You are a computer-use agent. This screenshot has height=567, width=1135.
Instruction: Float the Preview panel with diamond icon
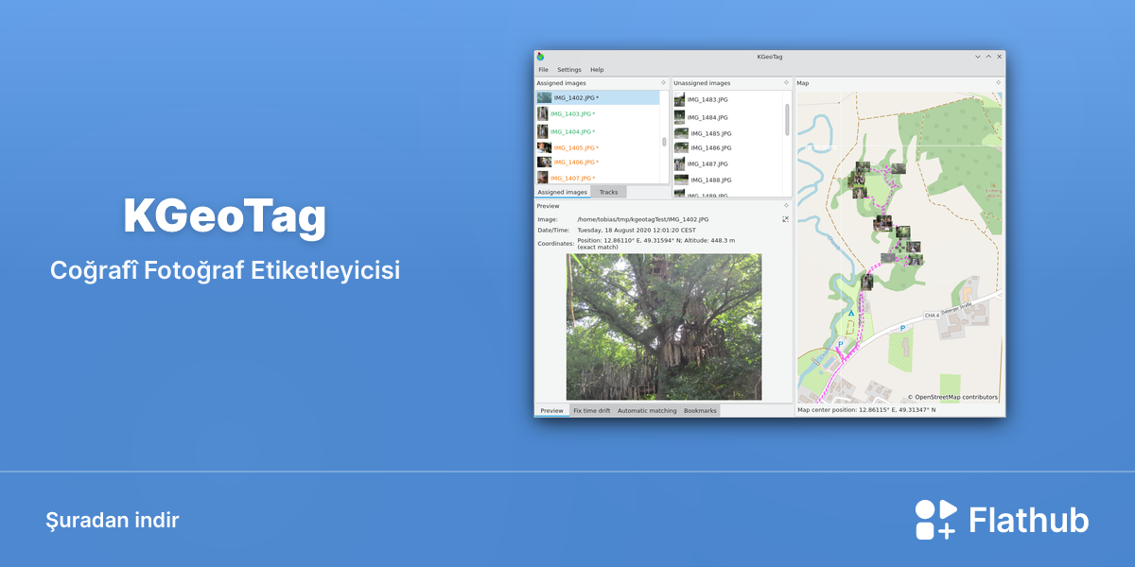tap(786, 205)
